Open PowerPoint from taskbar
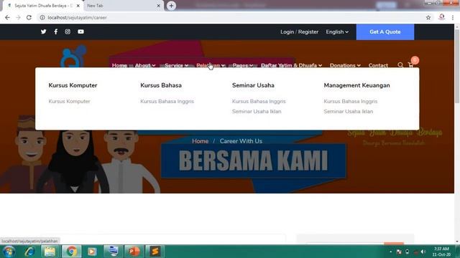 click(134, 252)
